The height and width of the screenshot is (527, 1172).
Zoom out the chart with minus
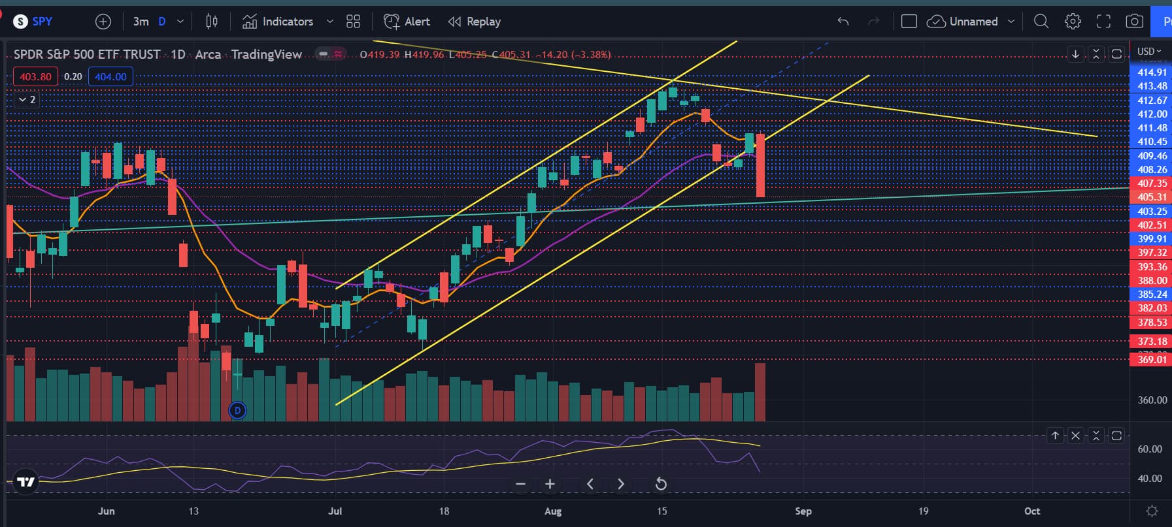[x=520, y=484]
